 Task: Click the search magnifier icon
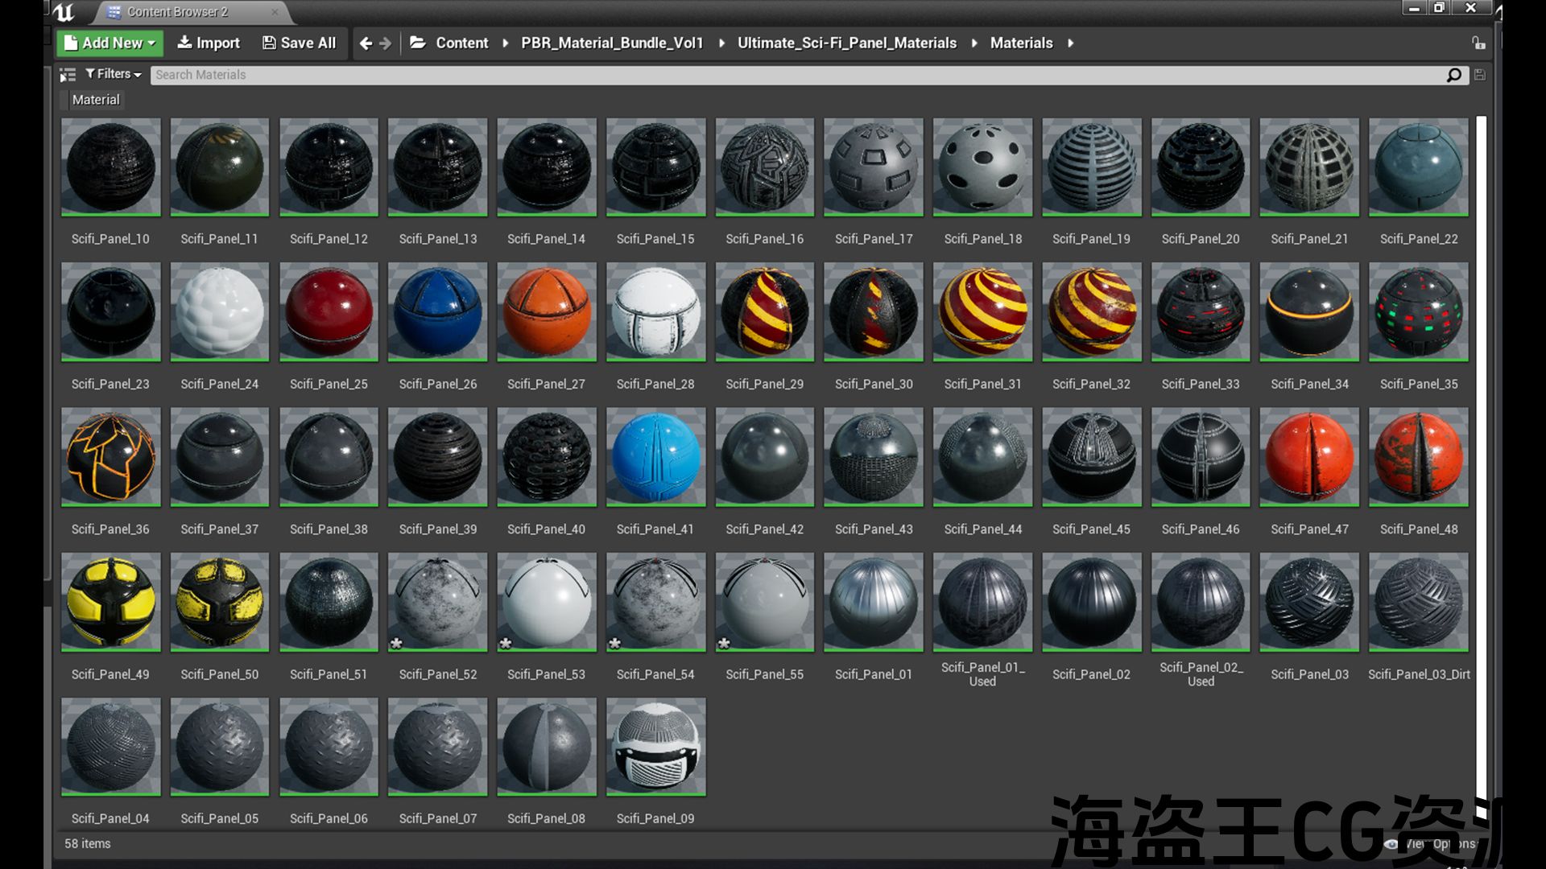(1453, 75)
